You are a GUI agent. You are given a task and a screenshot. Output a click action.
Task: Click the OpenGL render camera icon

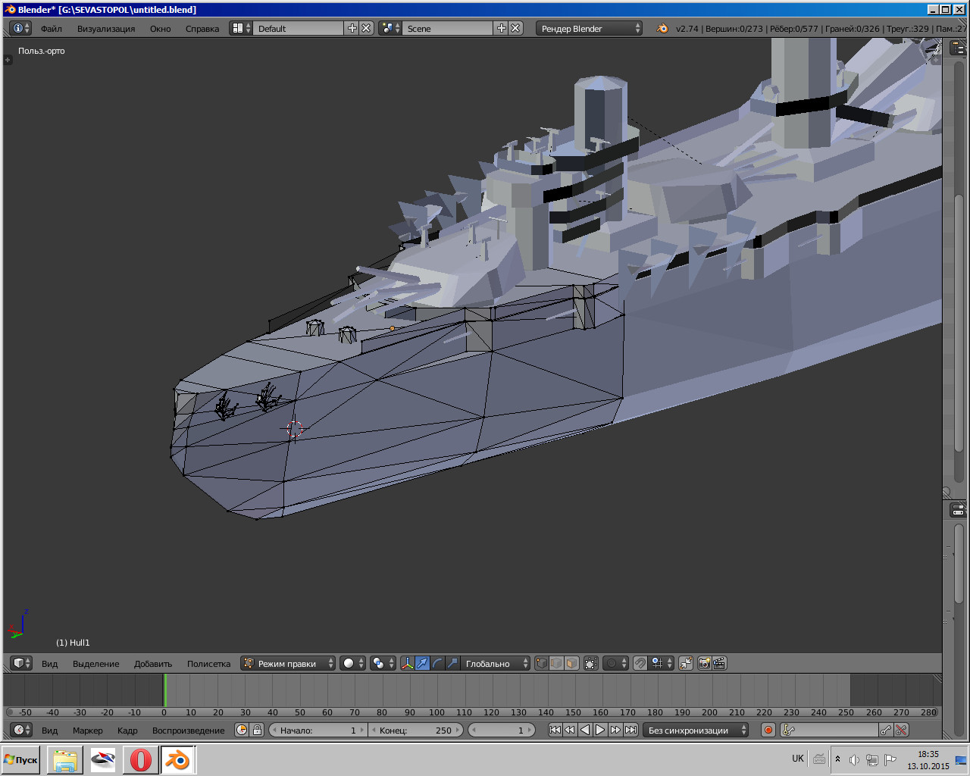click(704, 663)
